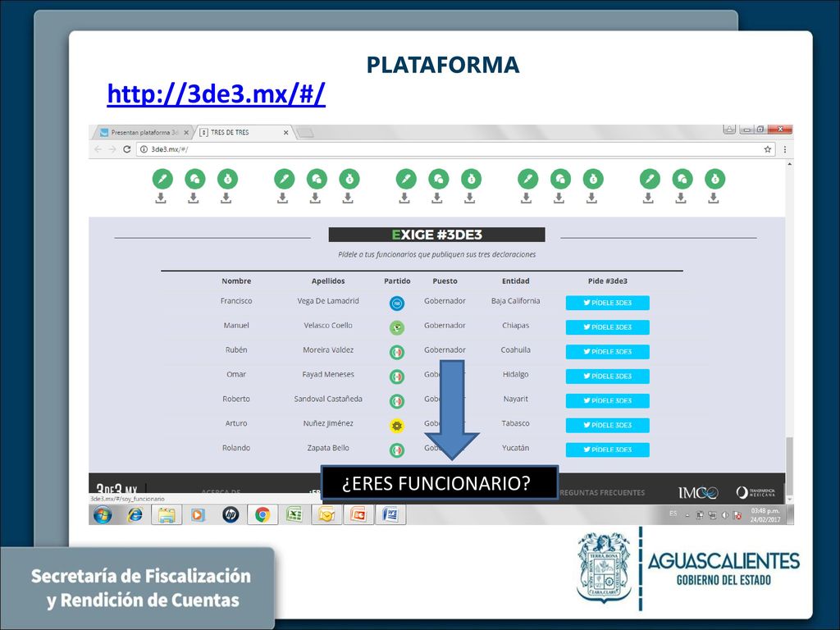
Task: Click Pídele 3de3 for Francisco Vega
Action: (x=608, y=303)
